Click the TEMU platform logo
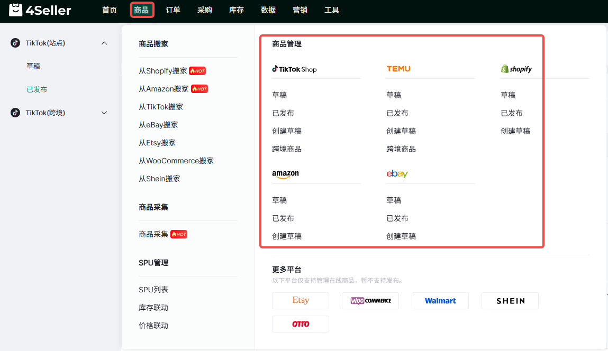608x351 pixels. click(x=398, y=69)
